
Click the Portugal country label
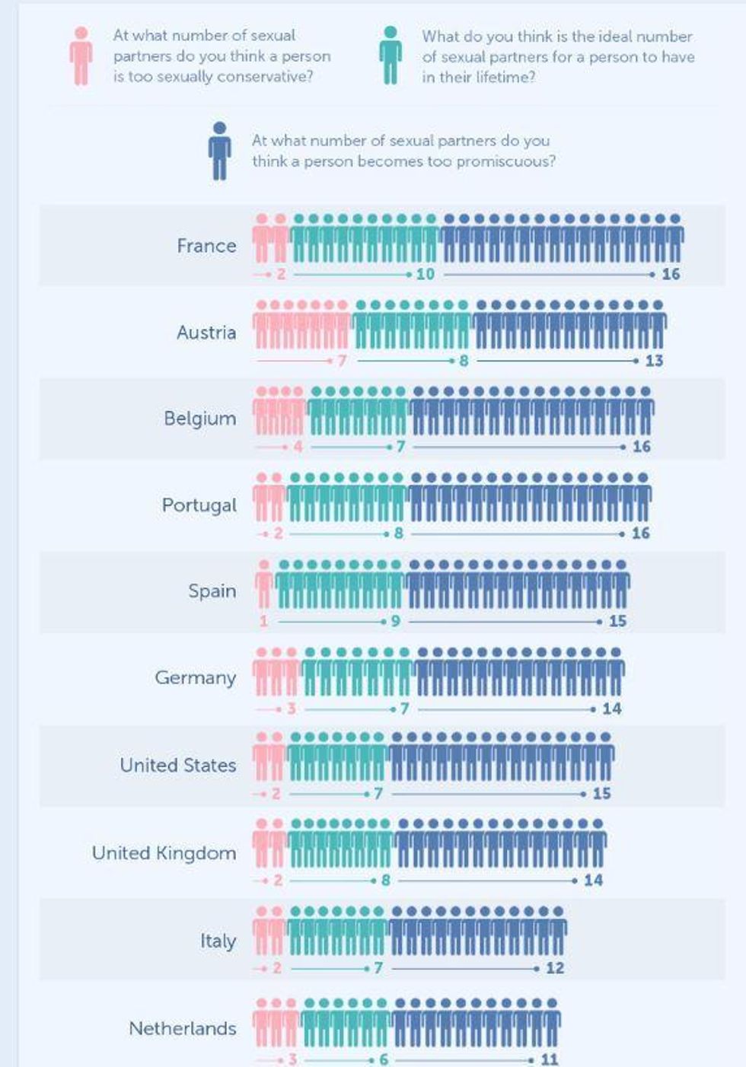coord(199,505)
